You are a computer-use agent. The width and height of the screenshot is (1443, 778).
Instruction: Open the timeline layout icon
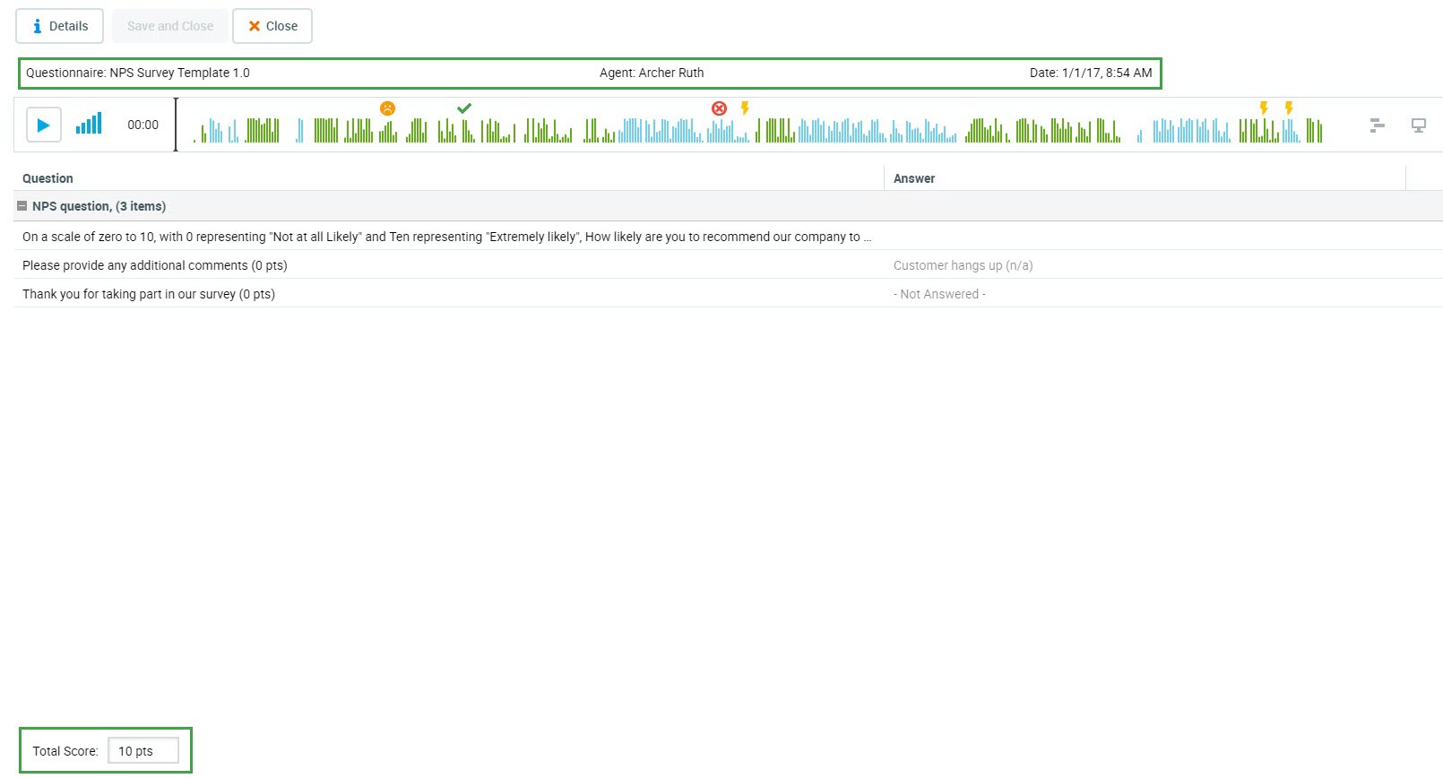tap(1377, 125)
